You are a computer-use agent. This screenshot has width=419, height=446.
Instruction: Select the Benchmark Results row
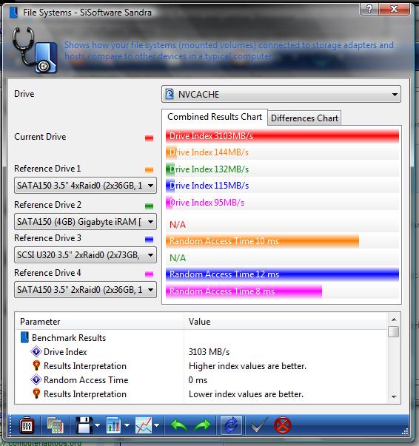click(x=201, y=338)
